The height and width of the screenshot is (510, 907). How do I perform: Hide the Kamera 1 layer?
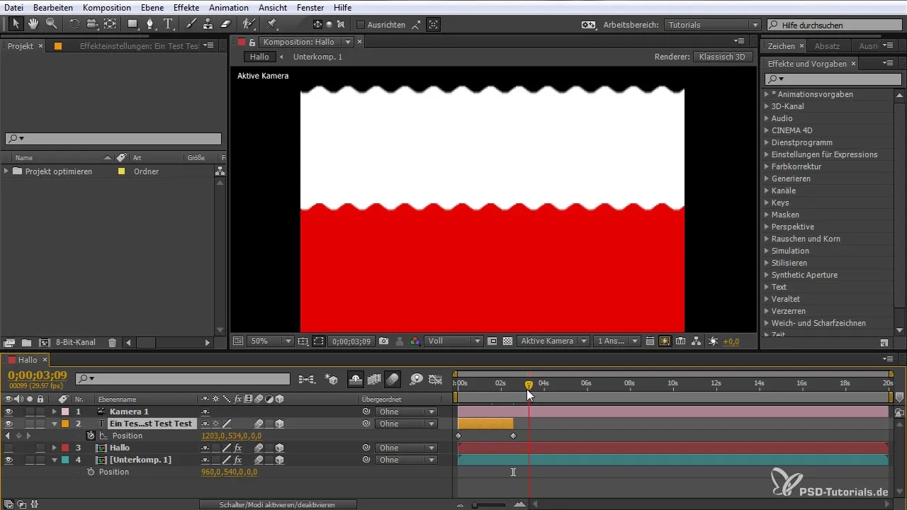pyautogui.click(x=9, y=412)
